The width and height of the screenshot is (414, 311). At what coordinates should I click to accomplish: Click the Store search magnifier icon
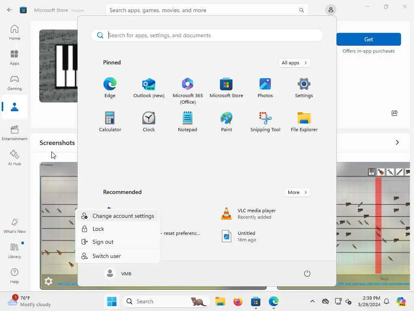click(x=301, y=10)
